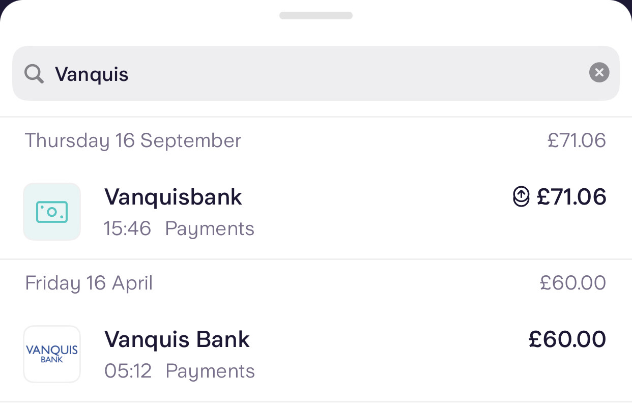Click the 05:12 timestamp
Viewport: 632px width, 404px height.
(128, 371)
